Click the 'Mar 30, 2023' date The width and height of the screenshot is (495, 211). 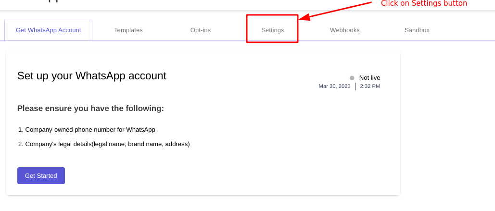point(335,86)
